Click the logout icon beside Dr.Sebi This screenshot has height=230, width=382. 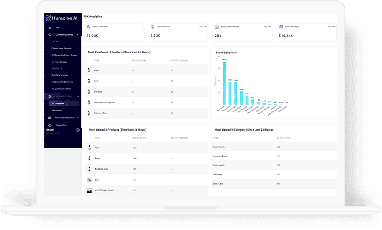78,130
